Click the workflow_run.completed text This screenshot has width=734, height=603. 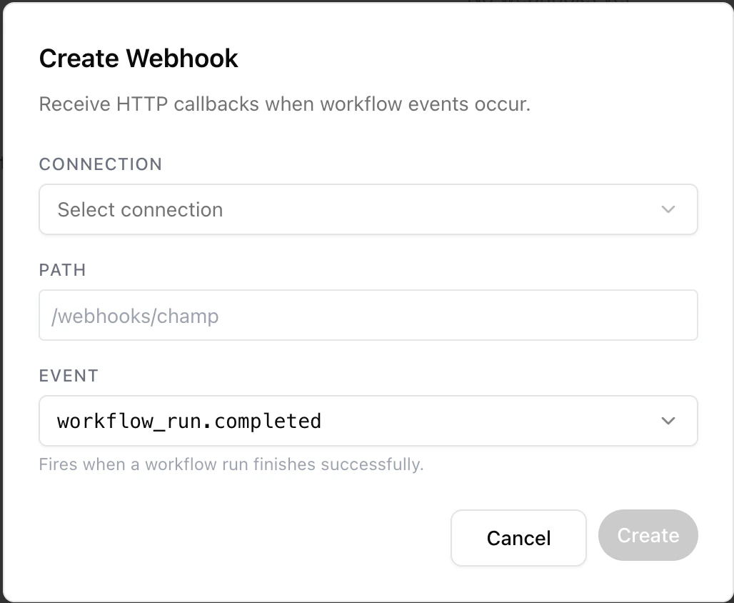(x=188, y=421)
